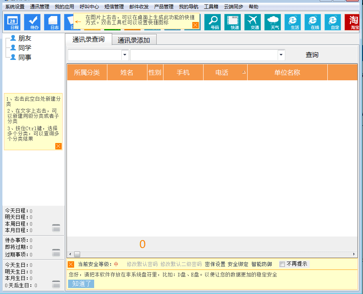The width and height of the screenshot is (363, 294).
Task: Select the 同学 category
Action: [x=25, y=48]
